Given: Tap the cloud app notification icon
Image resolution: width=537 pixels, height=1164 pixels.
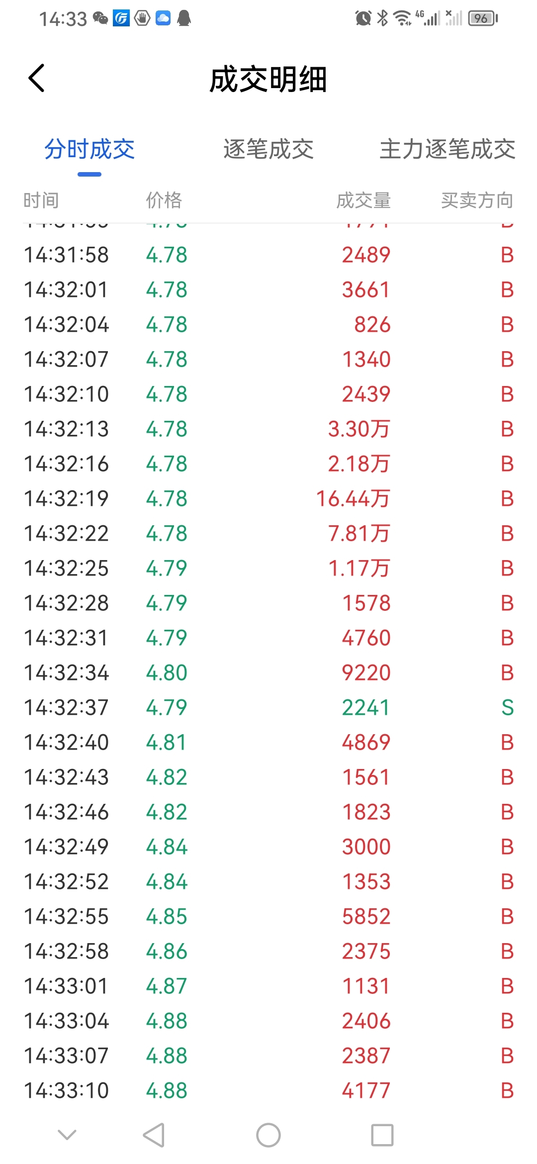Looking at the screenshot, I should (163, 18).
